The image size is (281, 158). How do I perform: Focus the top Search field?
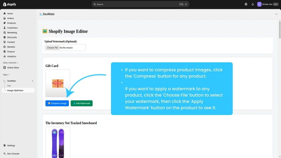(x=140, y=4)
